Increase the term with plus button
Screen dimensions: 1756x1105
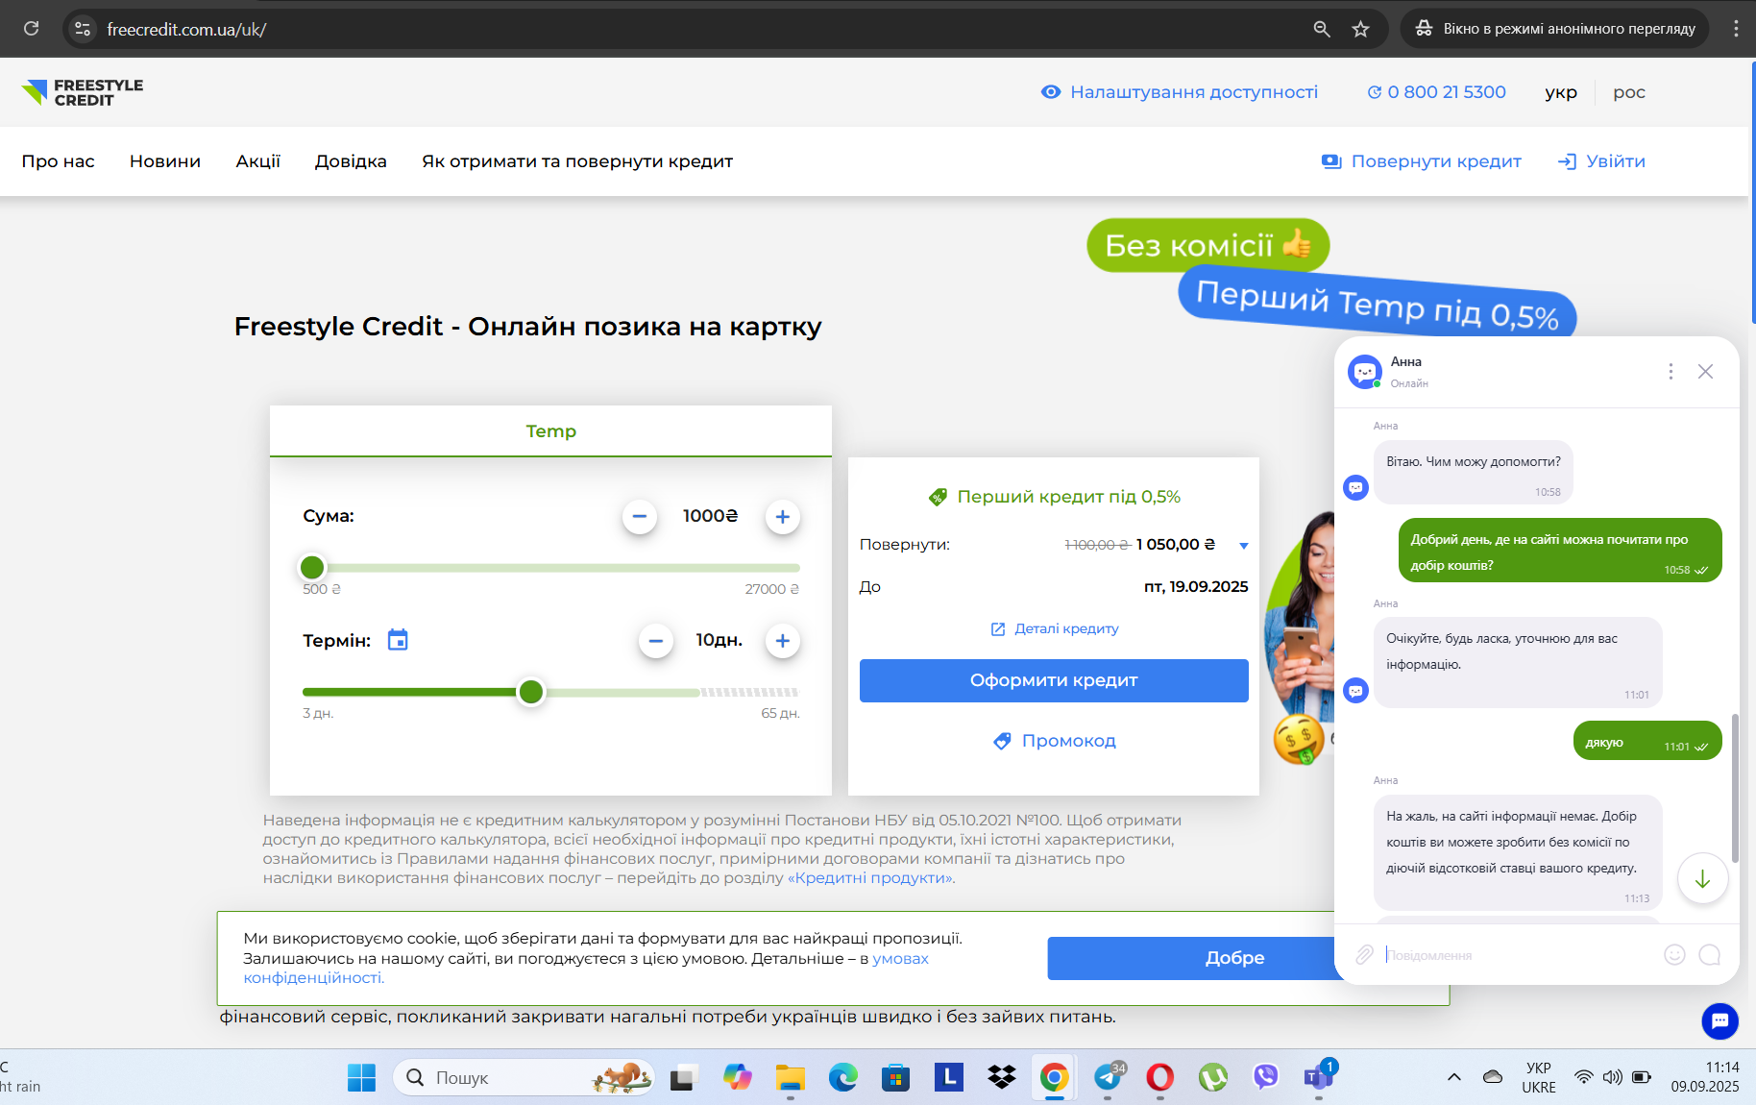point(783,641)
